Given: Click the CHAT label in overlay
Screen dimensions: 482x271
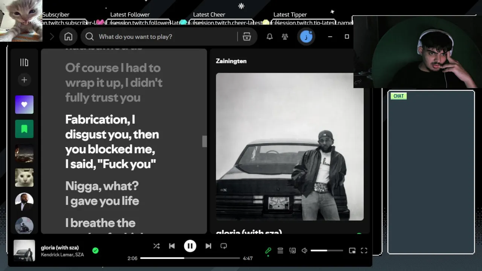Looking at the screenshot, I should click(398, 96).
